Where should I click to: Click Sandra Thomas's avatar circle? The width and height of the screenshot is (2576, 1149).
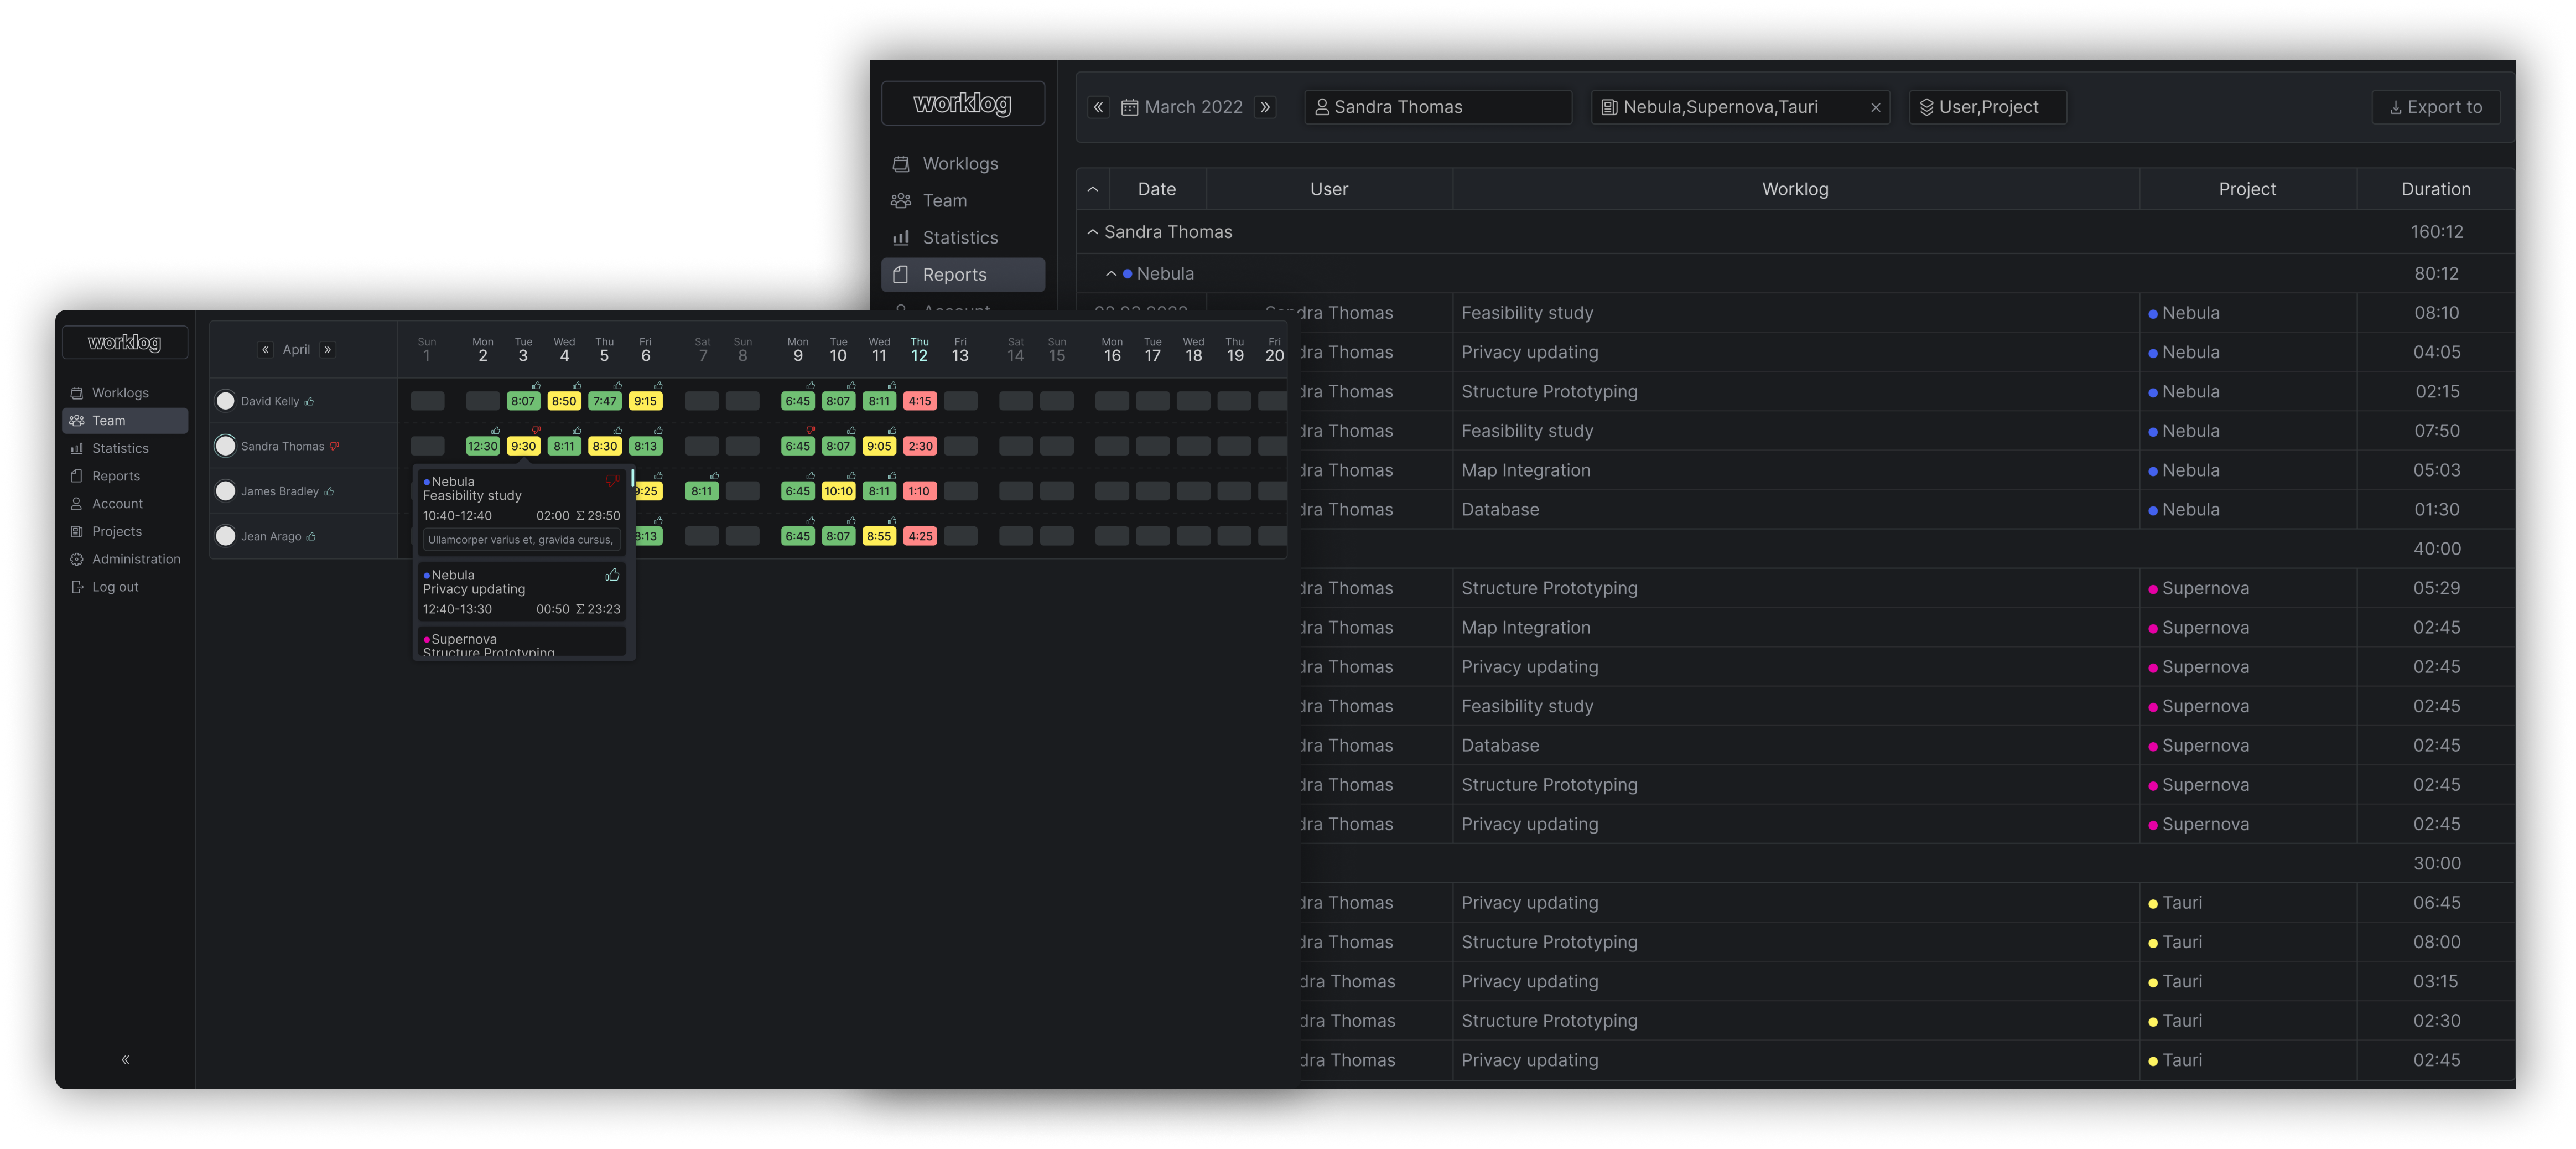pos(226,446)
